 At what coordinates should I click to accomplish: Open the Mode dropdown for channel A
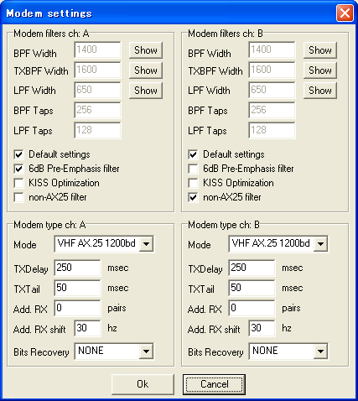coord(146,244)
